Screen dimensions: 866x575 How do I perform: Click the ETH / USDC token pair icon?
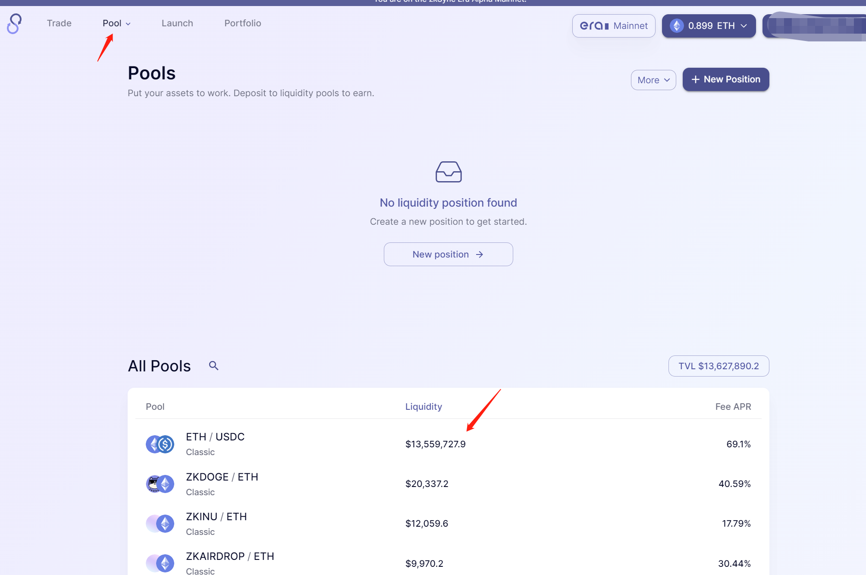tap(160, 444)
